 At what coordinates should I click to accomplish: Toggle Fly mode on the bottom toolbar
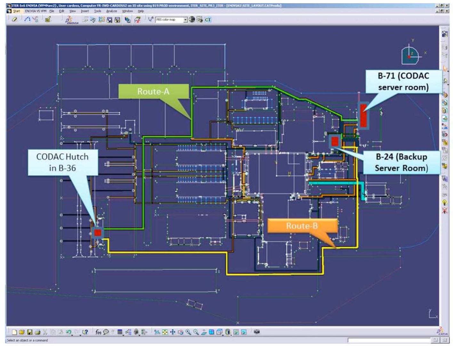[157, 332]
